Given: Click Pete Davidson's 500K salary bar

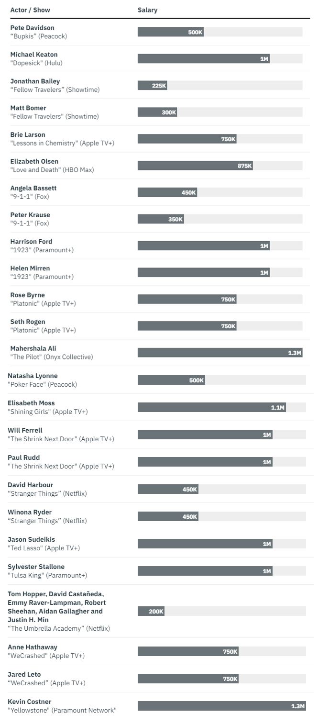Looking at the screenshot, I should coord(170,32).
